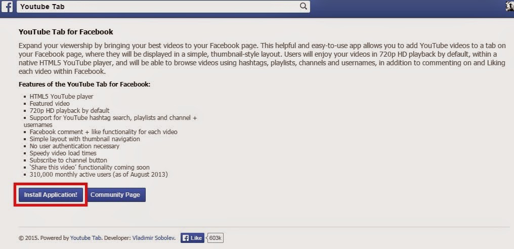
Task: Follow the Youtube Tab footer link
Action: (85, 238)
